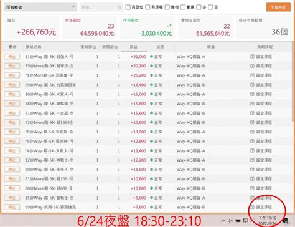Stop the 82@More strategy
Screen dimensions: 295x227
coord(12,122)
